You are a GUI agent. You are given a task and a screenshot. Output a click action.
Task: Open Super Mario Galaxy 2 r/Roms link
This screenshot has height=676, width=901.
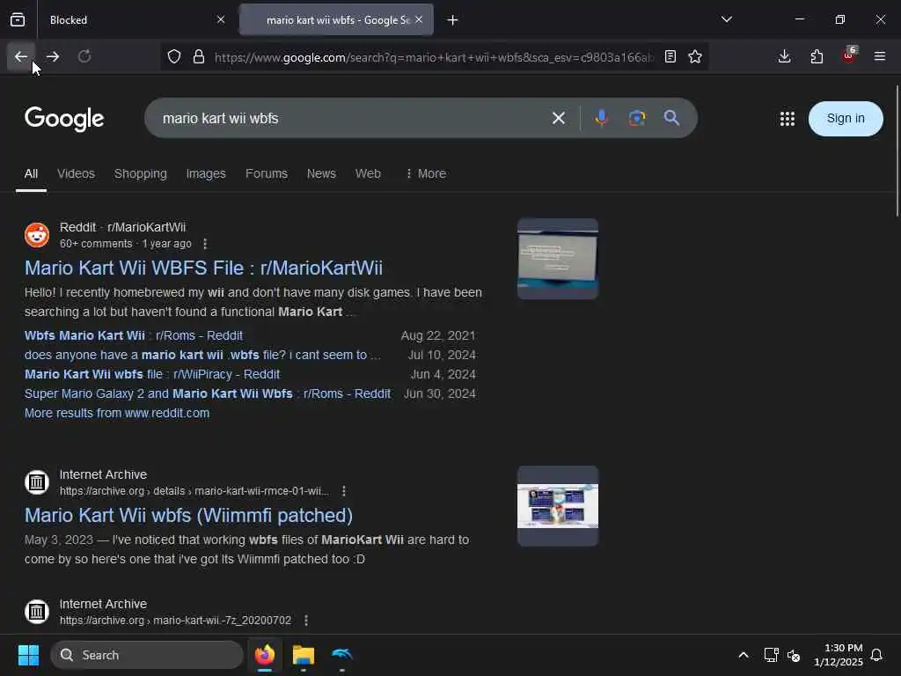(208, 393)
